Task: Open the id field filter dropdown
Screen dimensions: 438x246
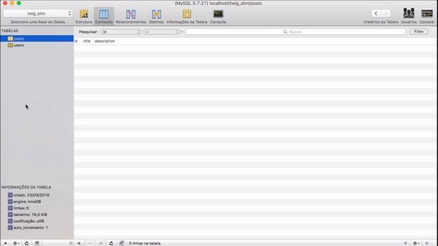Action: (x=121, y=32)
